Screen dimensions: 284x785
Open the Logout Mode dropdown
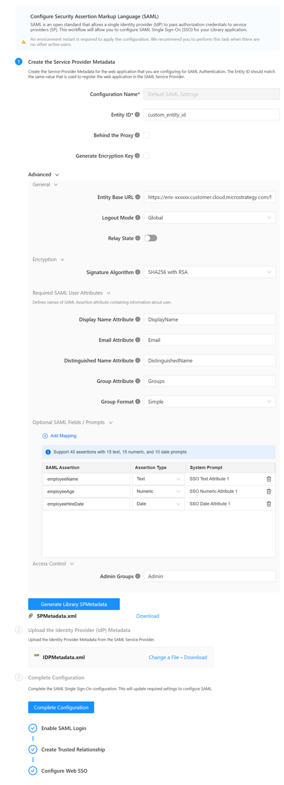(209, 218)
